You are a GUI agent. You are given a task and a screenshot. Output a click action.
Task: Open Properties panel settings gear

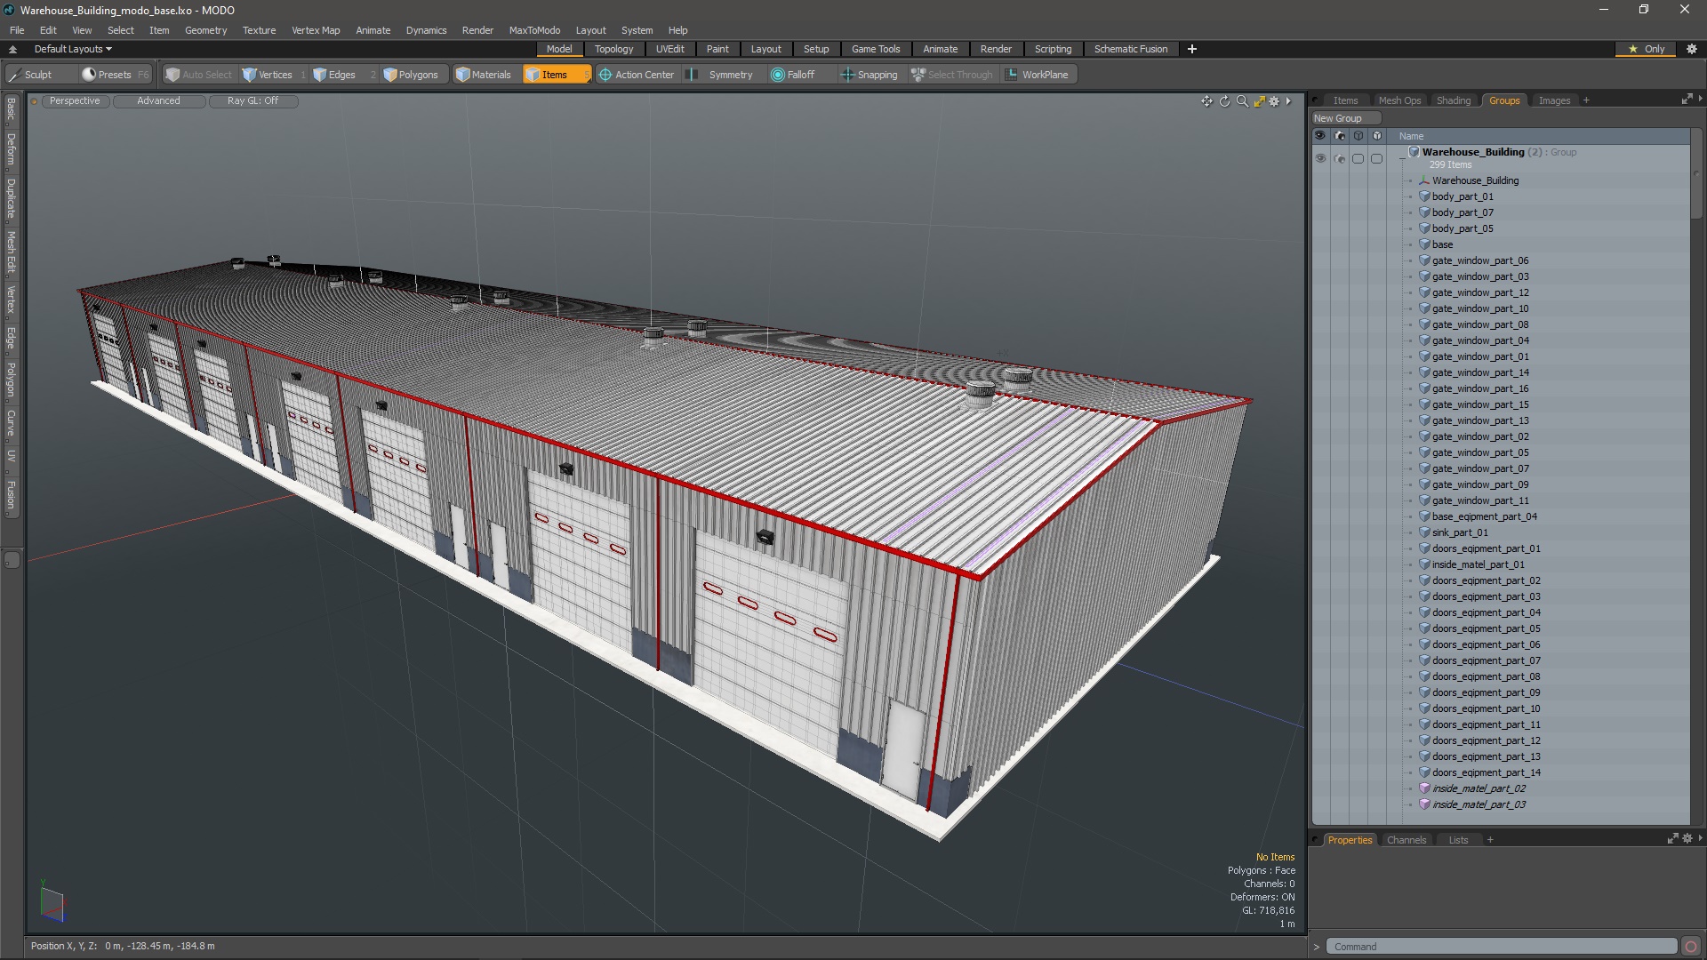(x=1687, y=838)
